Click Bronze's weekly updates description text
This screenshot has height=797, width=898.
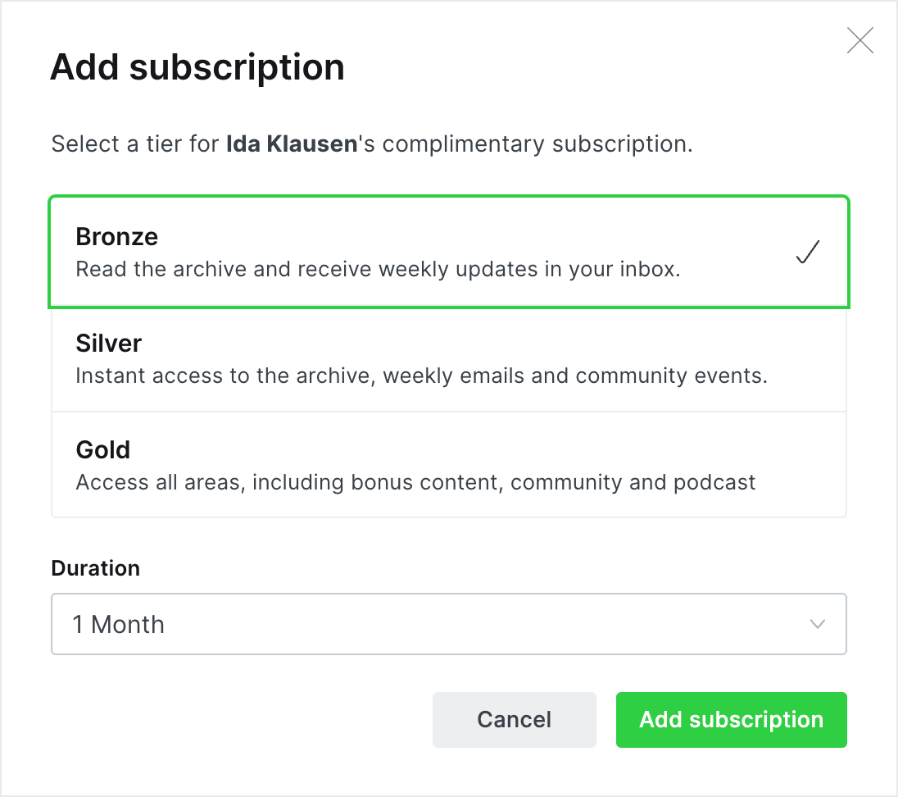[x=378, y=269]
